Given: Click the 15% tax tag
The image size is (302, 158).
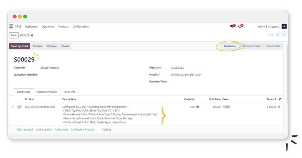Looking at the screenshot, I should [x=226, y=107].
